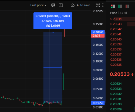Click the last traded price 0.20533
This screenshot has height=112, width=135.
click(120, 74)
